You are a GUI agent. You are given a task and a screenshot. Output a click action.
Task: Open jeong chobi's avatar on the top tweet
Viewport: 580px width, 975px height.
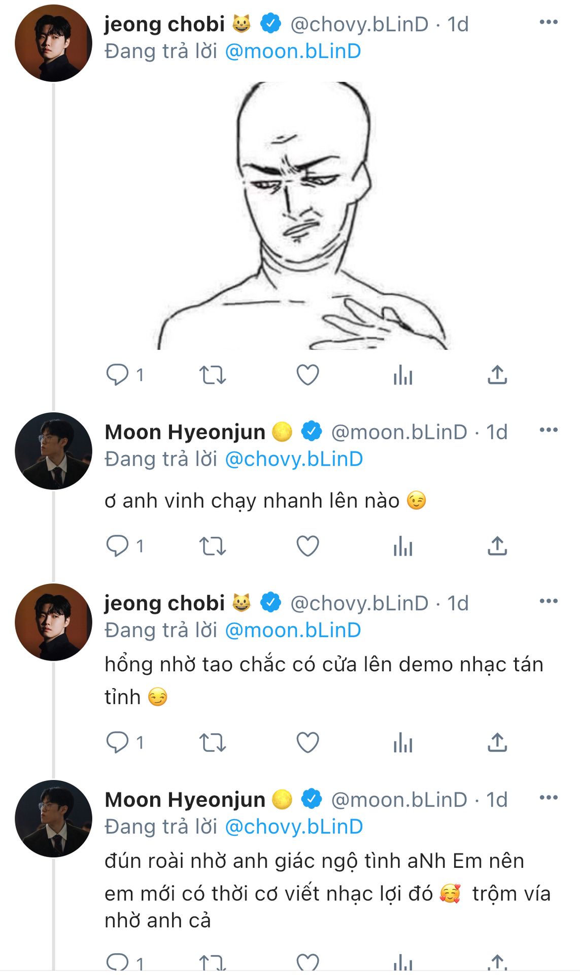click(53, 43)
